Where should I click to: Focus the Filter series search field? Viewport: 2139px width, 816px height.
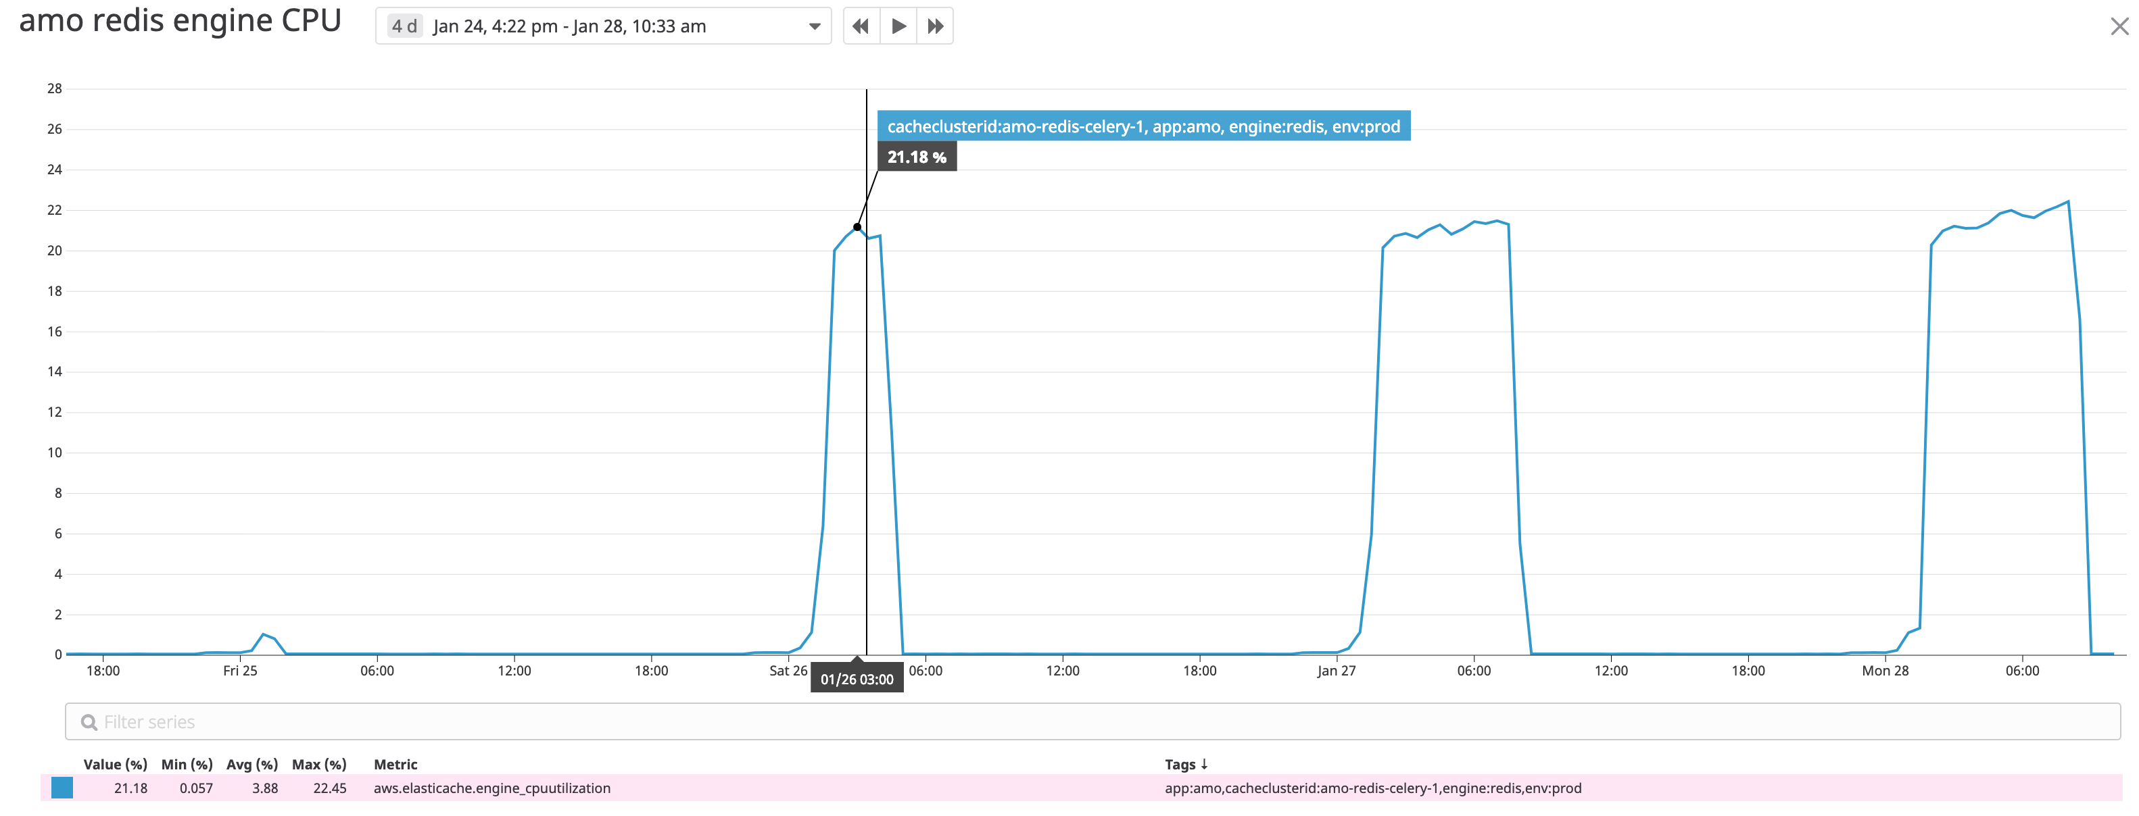click(1092, 721)
